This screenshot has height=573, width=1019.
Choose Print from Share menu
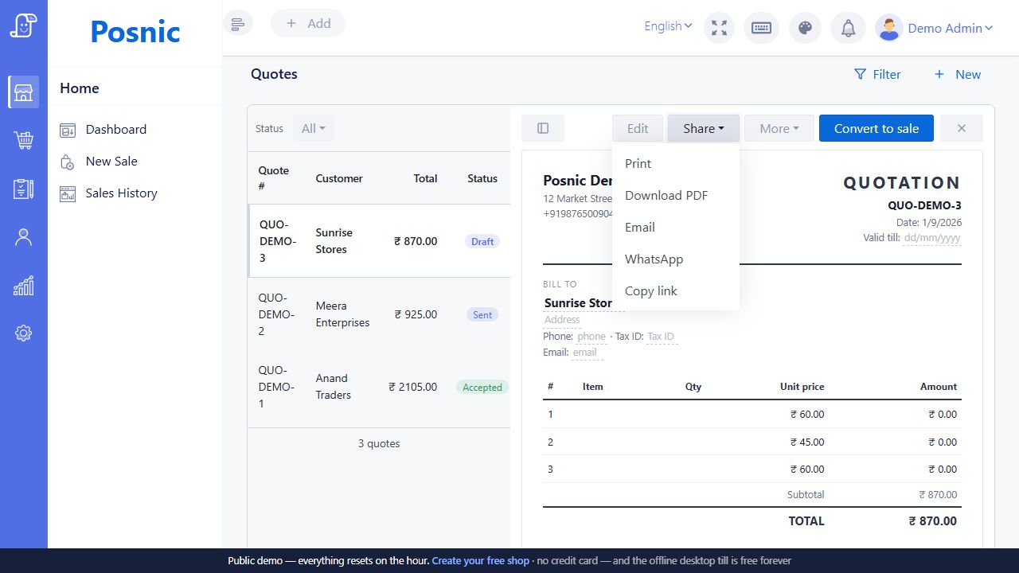676,163
